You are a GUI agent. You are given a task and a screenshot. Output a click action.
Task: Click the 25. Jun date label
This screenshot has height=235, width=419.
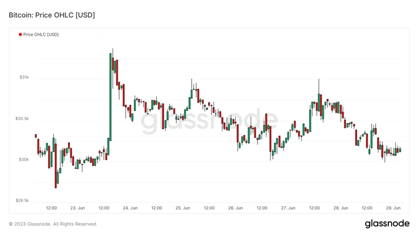(x=183, y=208)
